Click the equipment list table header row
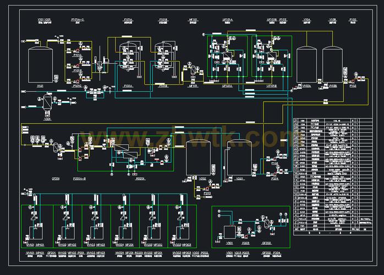The height and width of the screenshot is (275, 384). coord(333,229)
